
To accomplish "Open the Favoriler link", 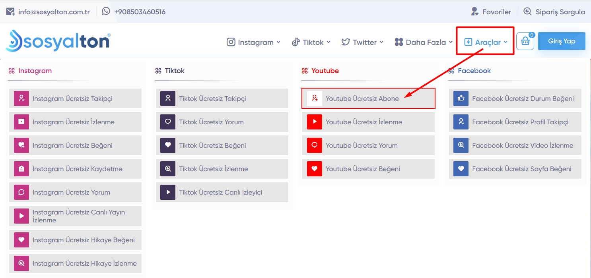I will click(x=491, y=12).
